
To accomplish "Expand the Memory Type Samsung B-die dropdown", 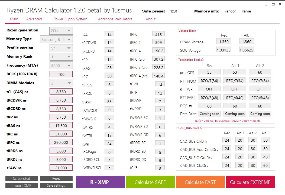I will pyautogui.click(x=56, y=40).
